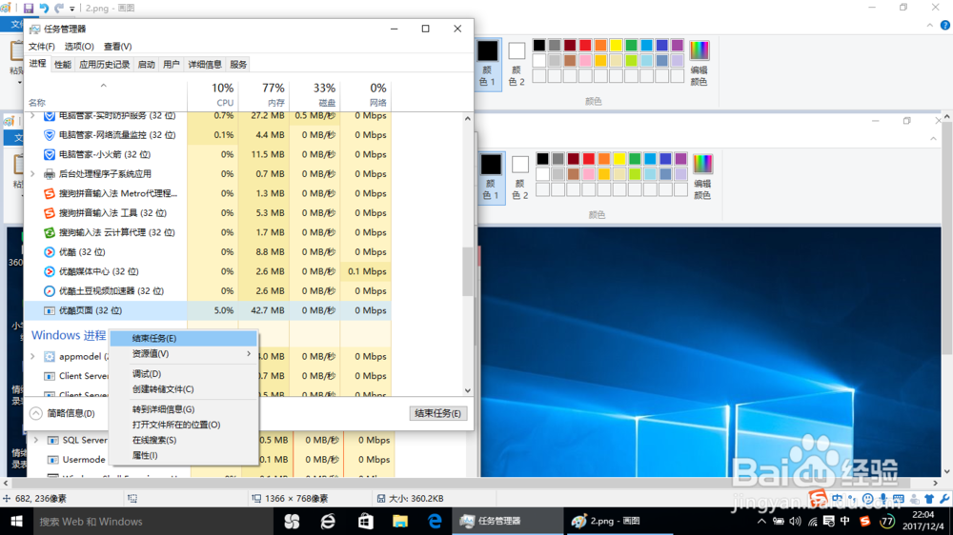Click the 电脑管家-网络流量监控 shield icon
Screen dimensions: 953x535
pos(50,135)
